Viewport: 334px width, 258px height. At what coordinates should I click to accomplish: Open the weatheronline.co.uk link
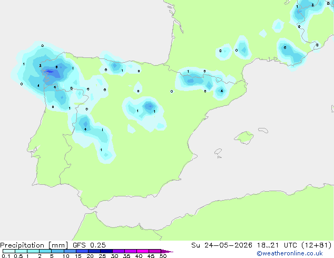point(290,253)
